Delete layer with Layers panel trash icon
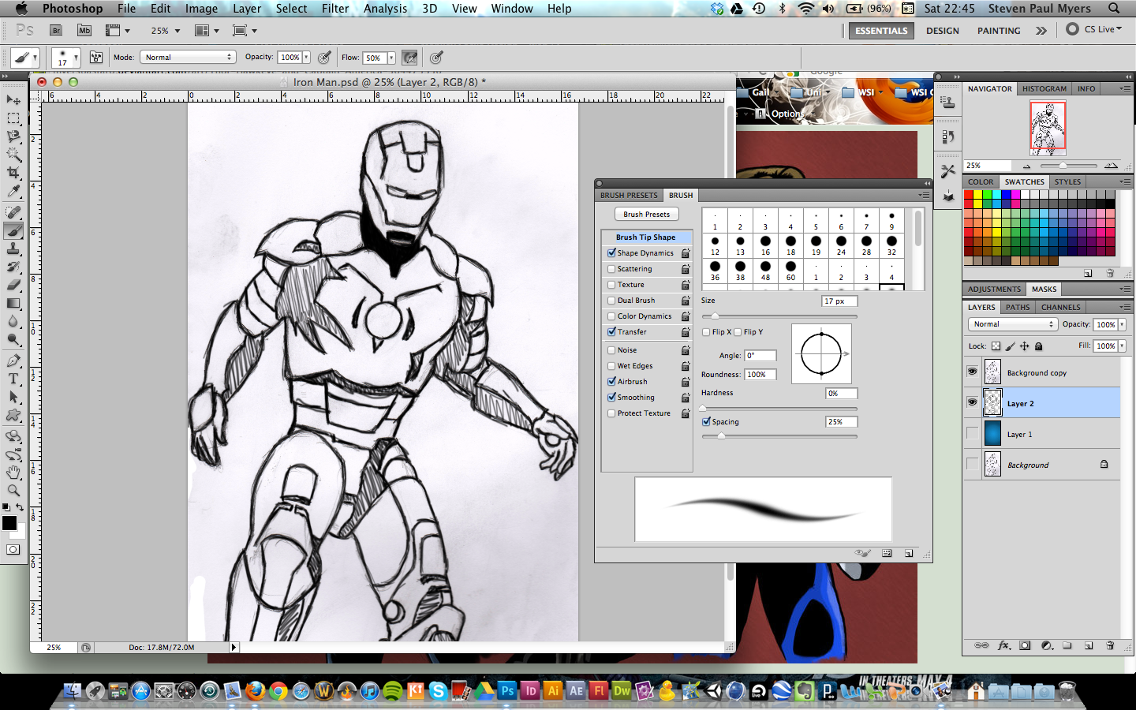 click(1110, 645)
